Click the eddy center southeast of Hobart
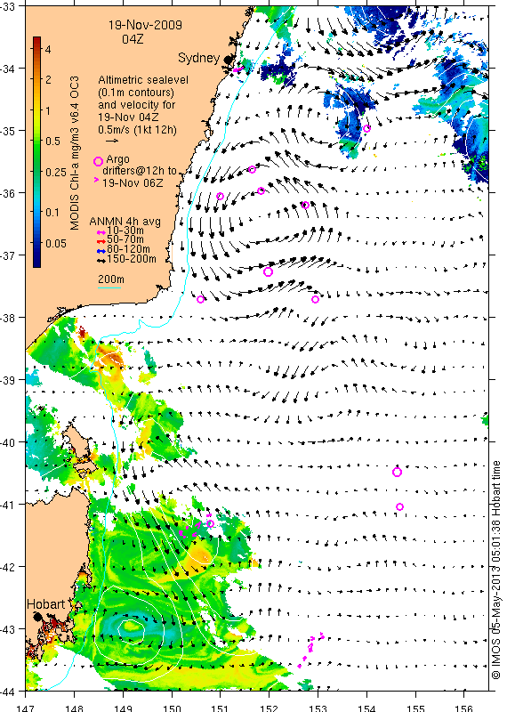507x712 pixels. point(131,628)
